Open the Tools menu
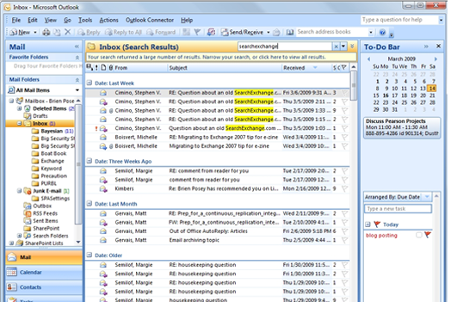Screen dimensions: 451x320 click(85, 20)
